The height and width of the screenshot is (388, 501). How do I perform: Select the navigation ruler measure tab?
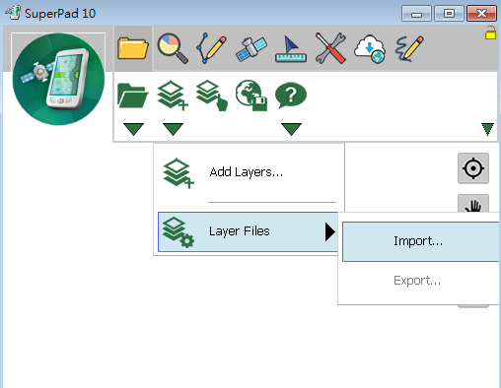(291, 49)
